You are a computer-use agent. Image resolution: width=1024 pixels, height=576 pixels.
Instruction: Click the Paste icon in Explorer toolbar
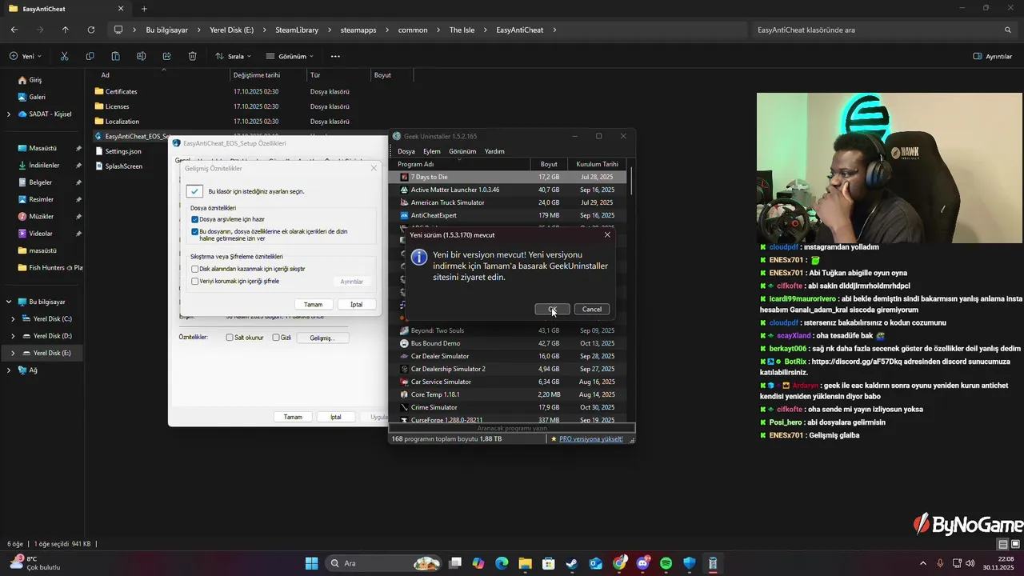click(115, 56)
